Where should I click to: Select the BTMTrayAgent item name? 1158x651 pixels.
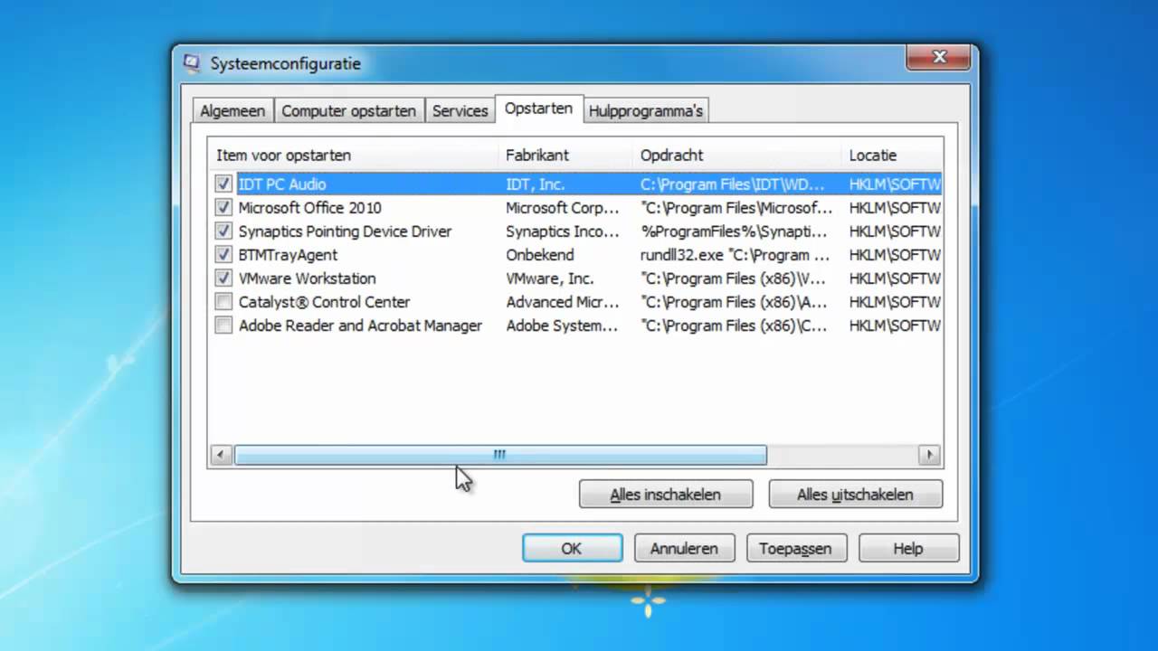tap(289, 255)
